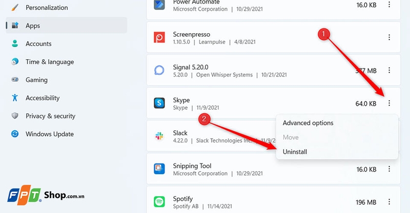Open the three-dot menu for Spotify
Image resolution: width=410 pixels, height=213 pixels.
[389, 202]
